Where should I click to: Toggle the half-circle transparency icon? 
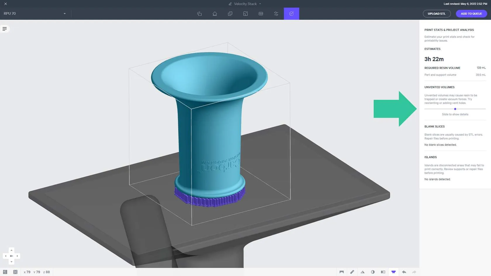[373, 272]
